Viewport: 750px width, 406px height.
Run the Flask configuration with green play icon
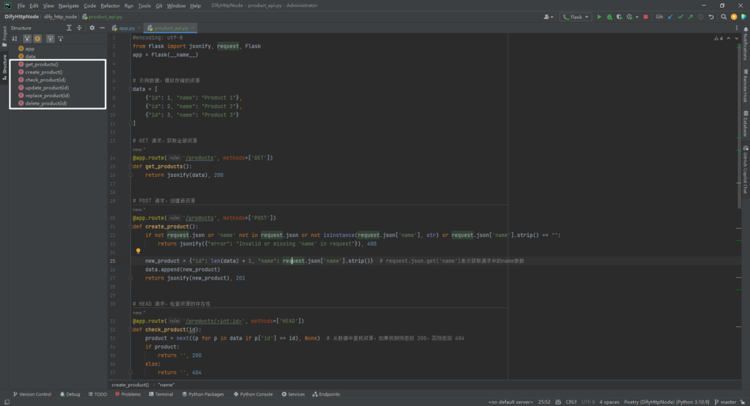coord(599,17)
